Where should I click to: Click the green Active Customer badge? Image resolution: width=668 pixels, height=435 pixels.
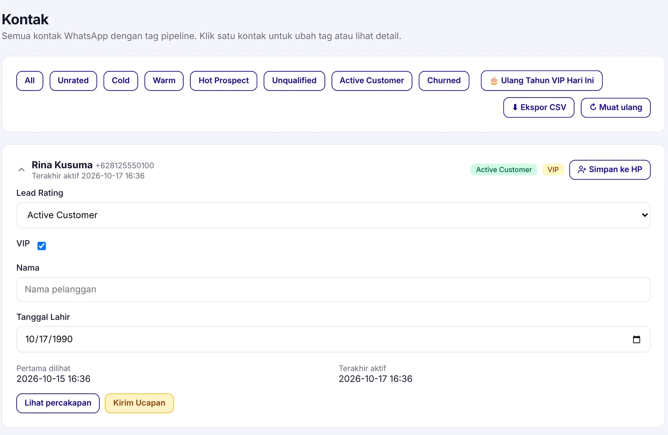point(504,170)
